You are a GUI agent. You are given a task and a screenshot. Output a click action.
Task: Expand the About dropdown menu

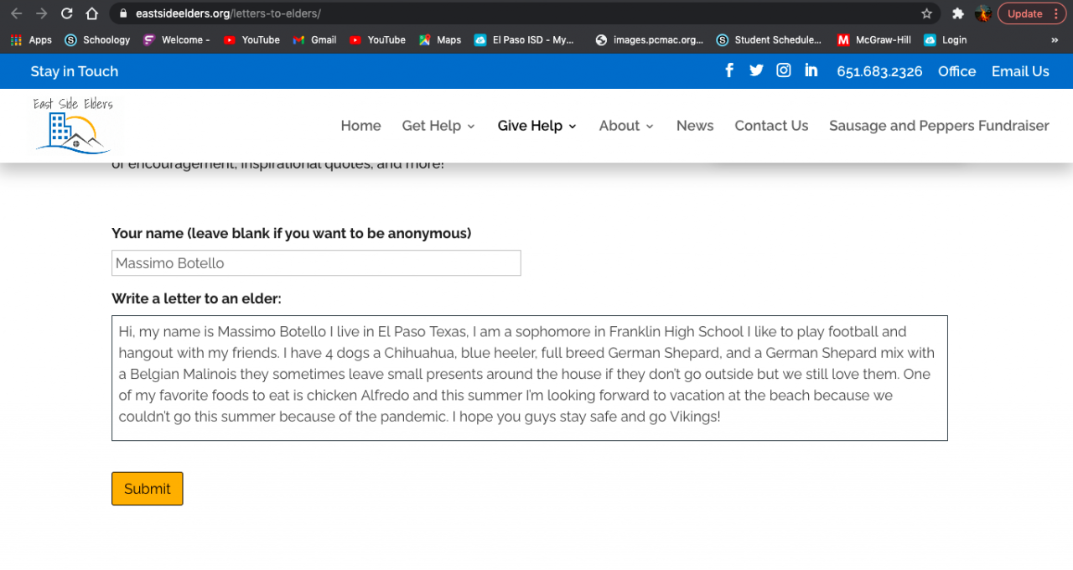tap(625, 126)
